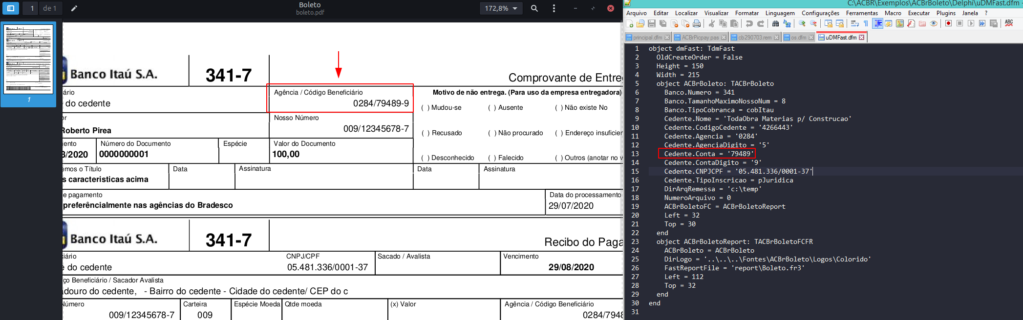Open the Plugins menu
Viewport: 1023px width, 320px height.
tap(946, 13)
